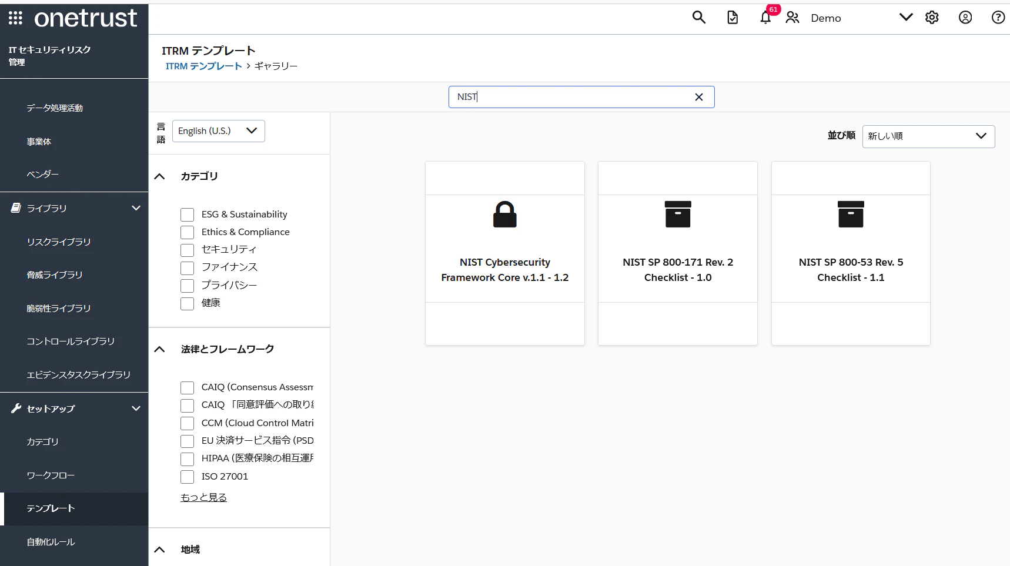Click the ITセキュリティリスク管理 module heading
Screen dimensions: 1010x566
(49, 56)
